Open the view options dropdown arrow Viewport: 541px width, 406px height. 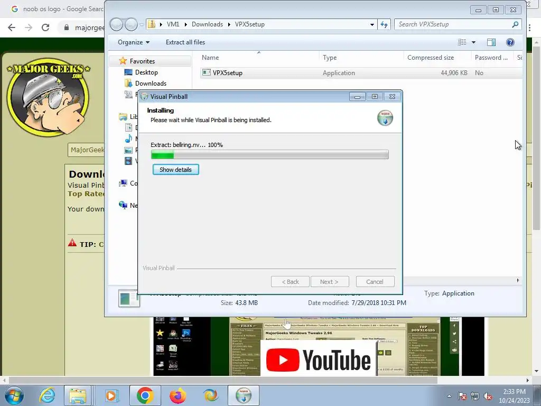click(x=473, y=42)
